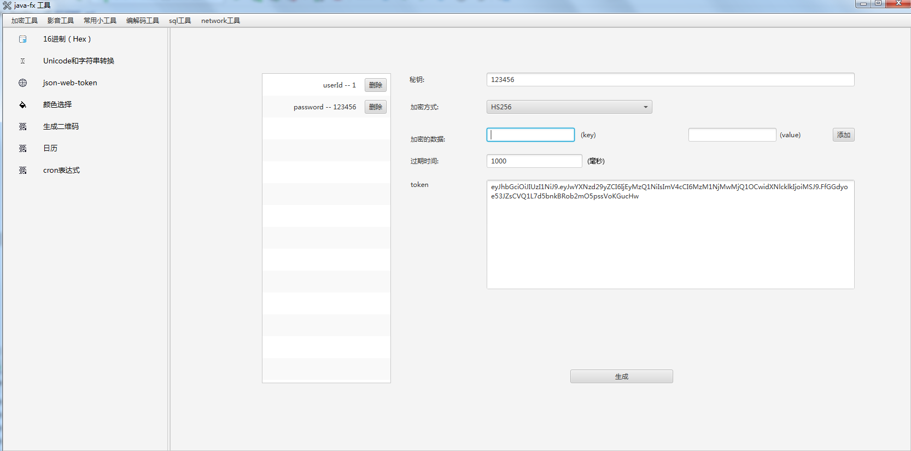
Task: Open the 加密工具 menu
Action: click(x=25, y=21)
